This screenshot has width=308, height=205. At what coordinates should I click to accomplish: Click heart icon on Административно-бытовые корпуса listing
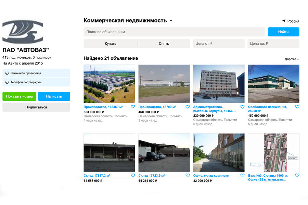click(242, 107)
